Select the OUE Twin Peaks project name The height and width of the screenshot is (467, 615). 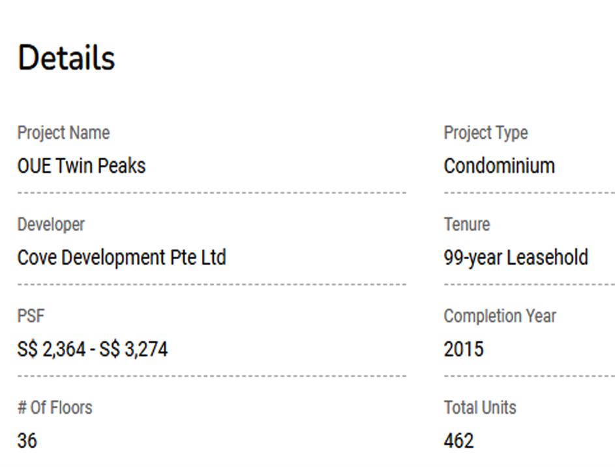pyautogui.click(x=82, y=166)
